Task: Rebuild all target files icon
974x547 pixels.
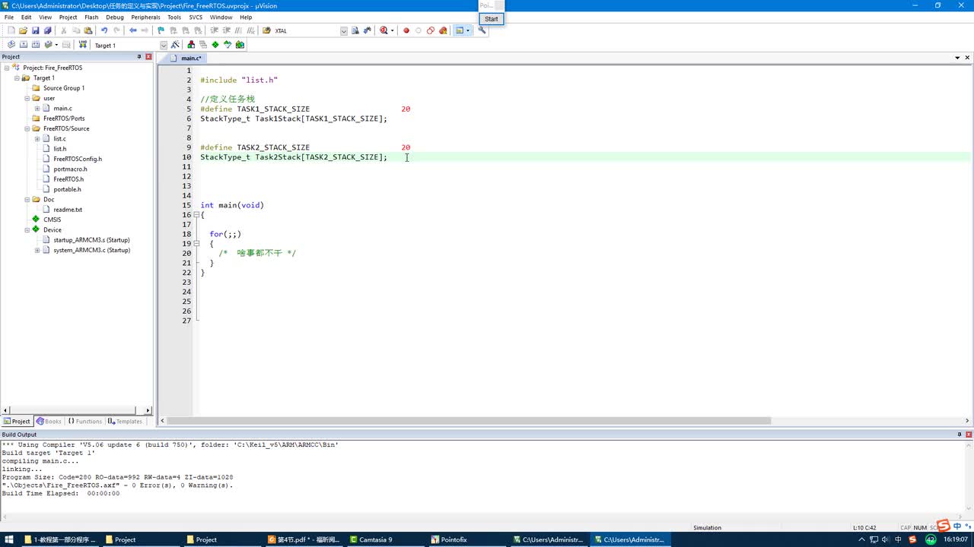Action: click(35, 45)
